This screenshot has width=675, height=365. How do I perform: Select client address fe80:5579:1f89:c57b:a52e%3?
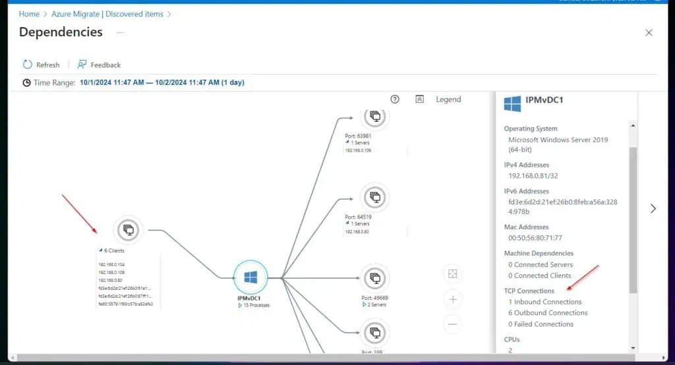[125, 304]
